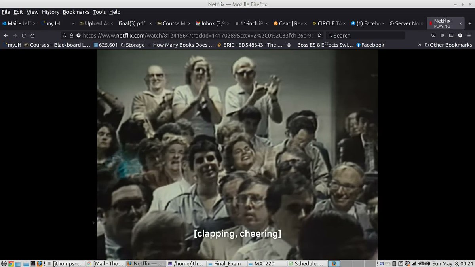Switch to the Upload As tab
This screenshot has width=475, height=267.
point(96,23)
